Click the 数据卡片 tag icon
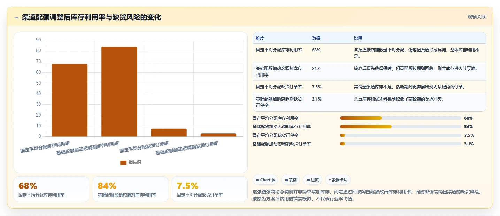The width and height of the screenshot is (500, 216). tap(330, 180)
